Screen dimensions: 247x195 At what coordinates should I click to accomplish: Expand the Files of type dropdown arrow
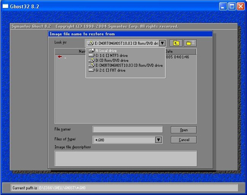pyautogui.click(x=158, y=140)
